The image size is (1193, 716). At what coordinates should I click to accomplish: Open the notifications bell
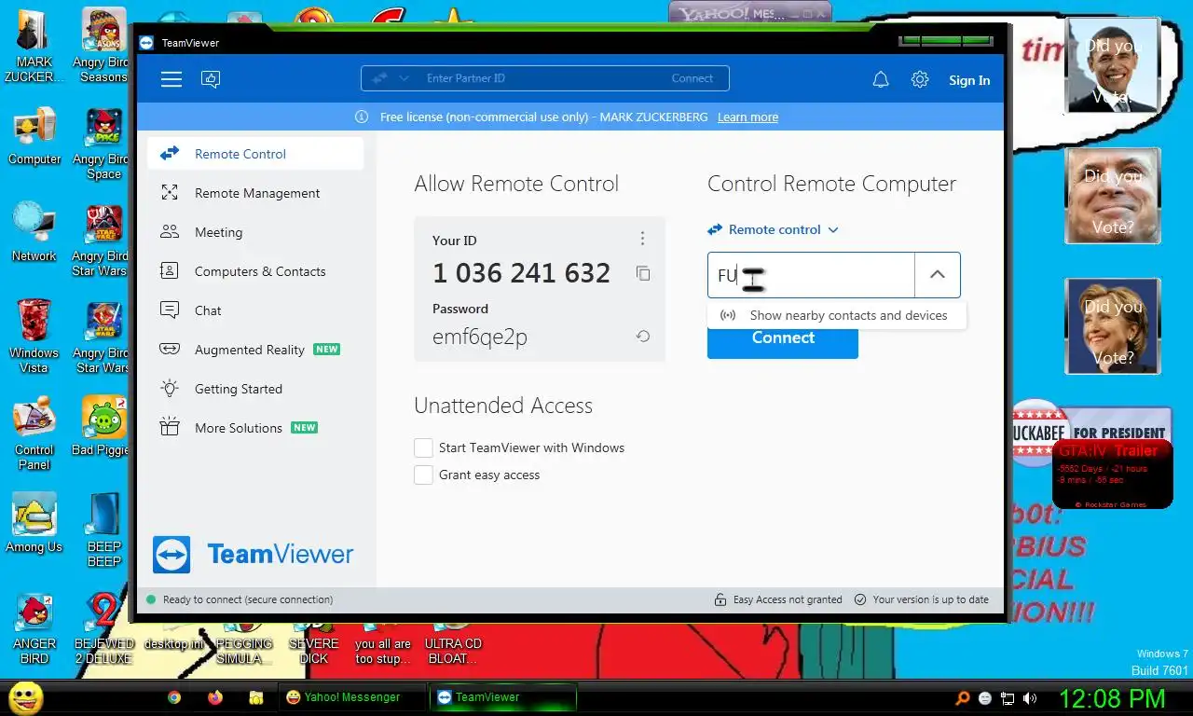881,80
